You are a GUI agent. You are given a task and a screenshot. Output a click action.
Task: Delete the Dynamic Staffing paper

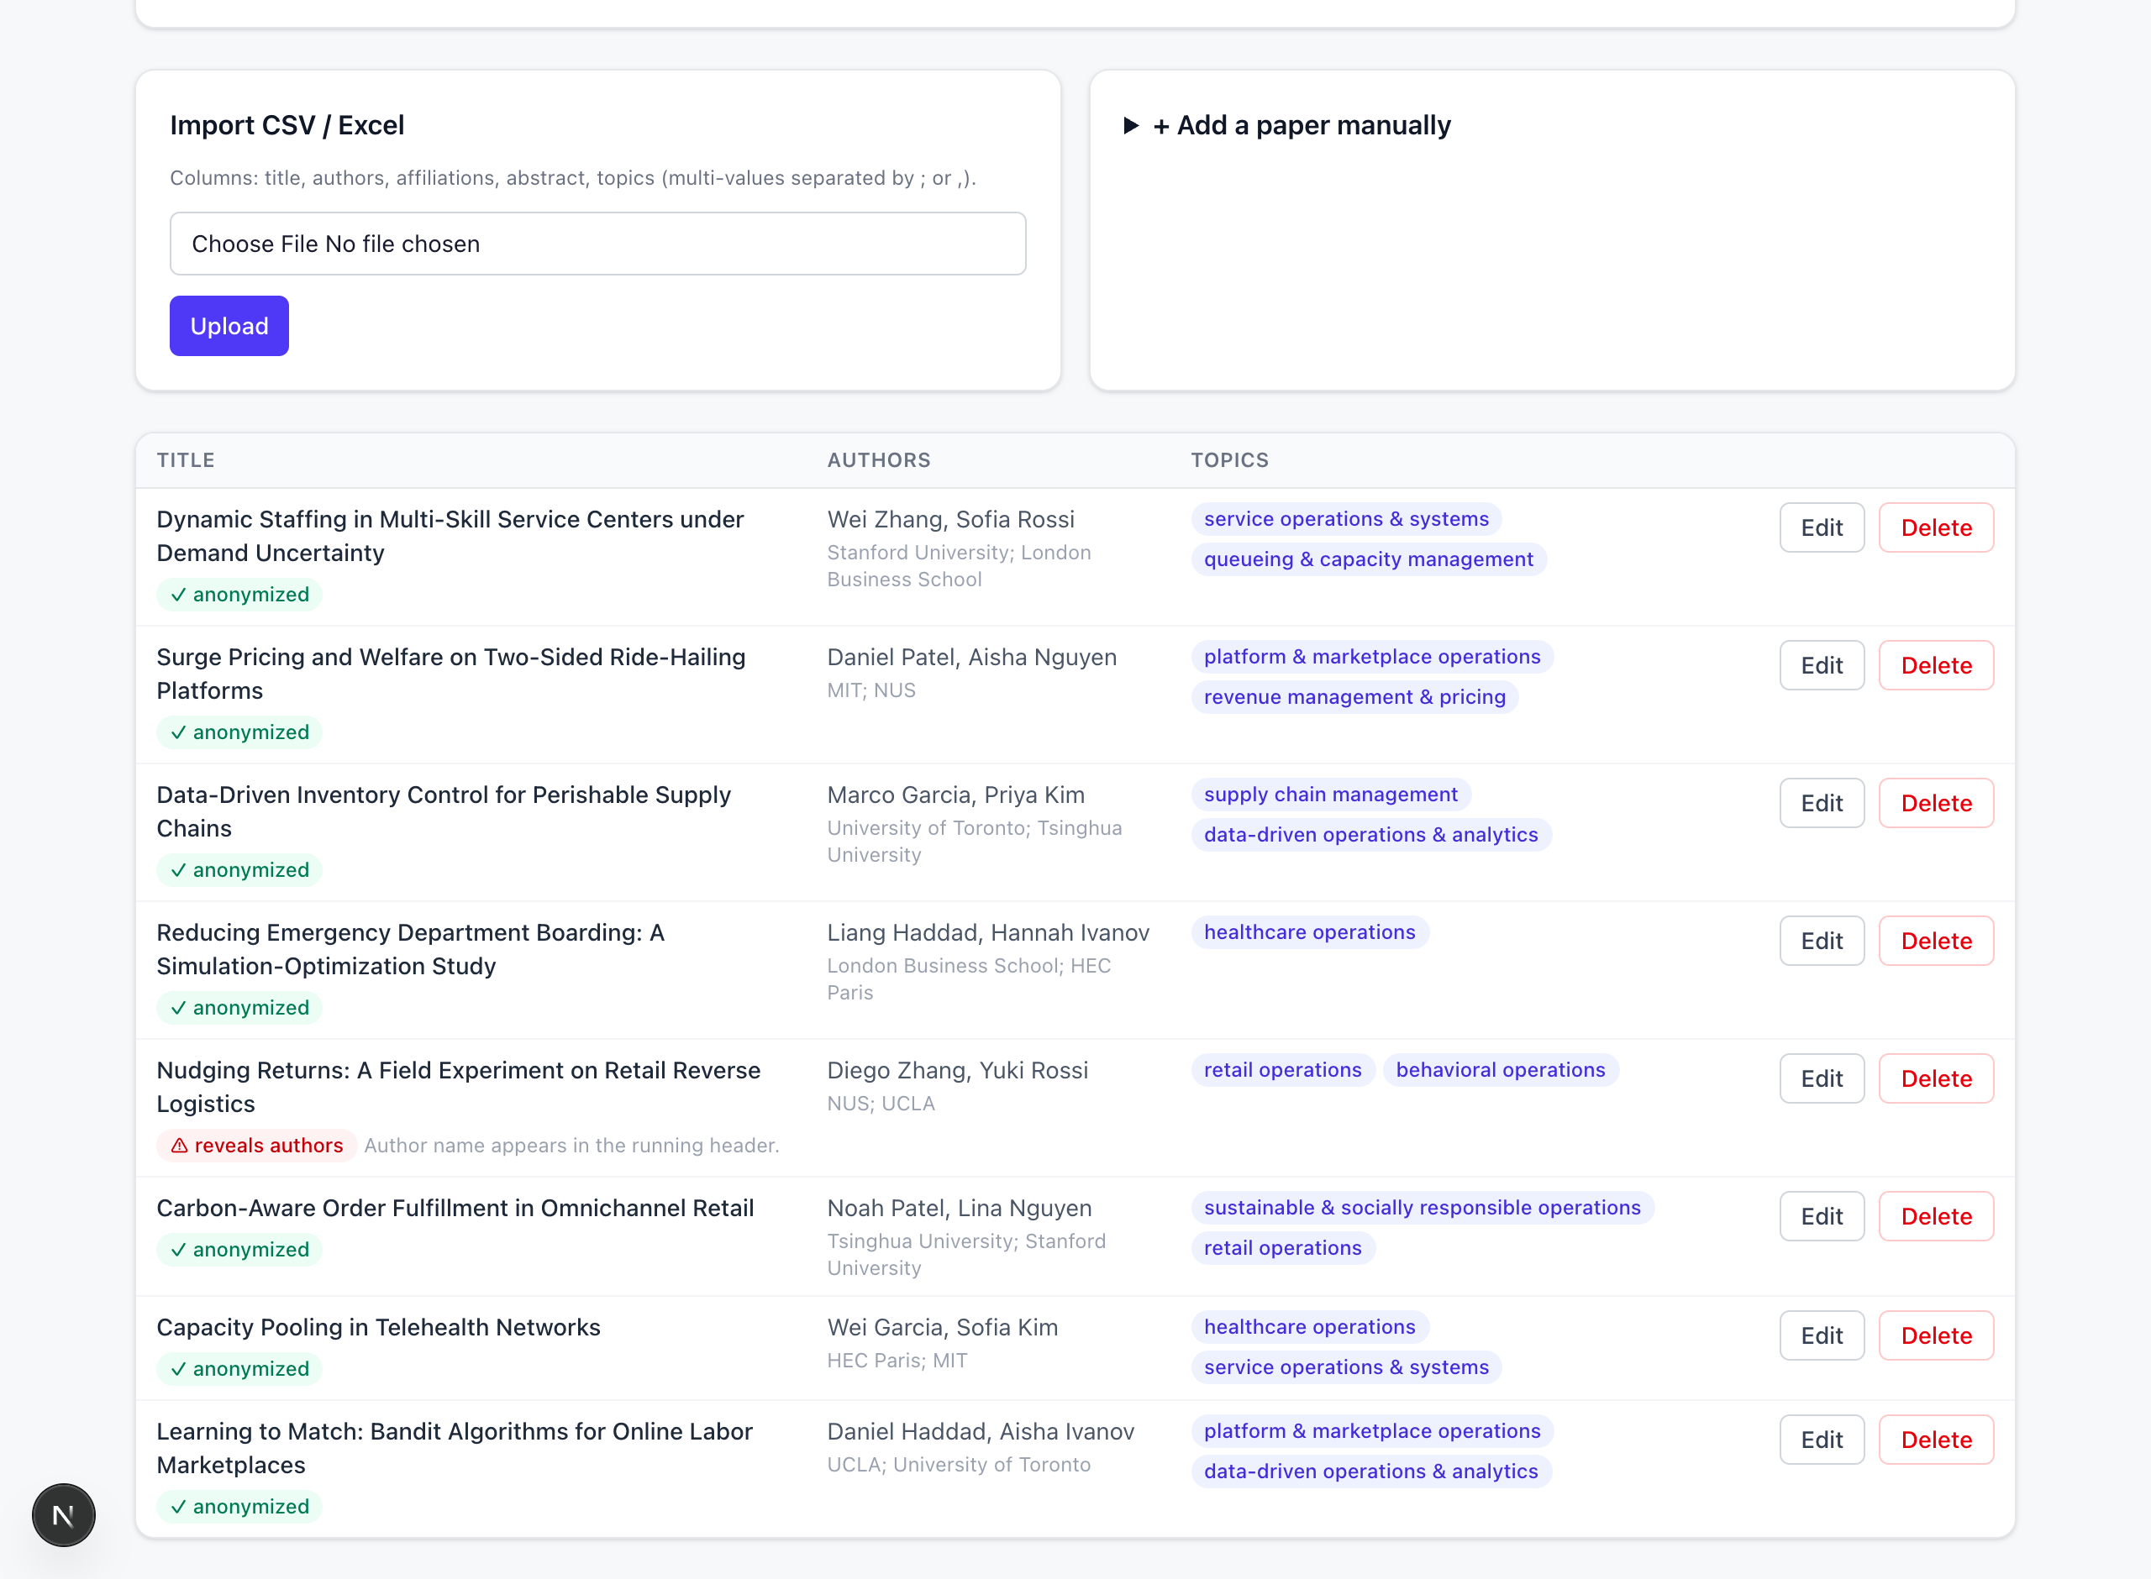click(1936, 527)
